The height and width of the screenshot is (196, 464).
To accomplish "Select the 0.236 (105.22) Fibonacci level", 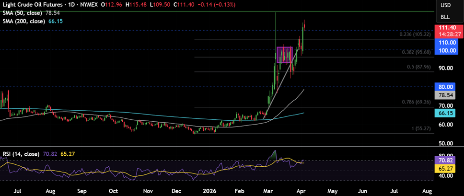I will click(416, 35).
